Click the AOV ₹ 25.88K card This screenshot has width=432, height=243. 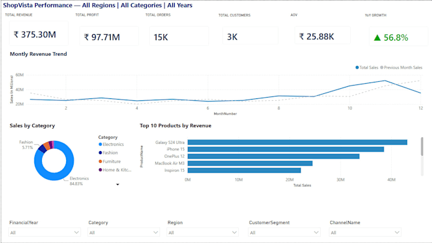(322, 36)
